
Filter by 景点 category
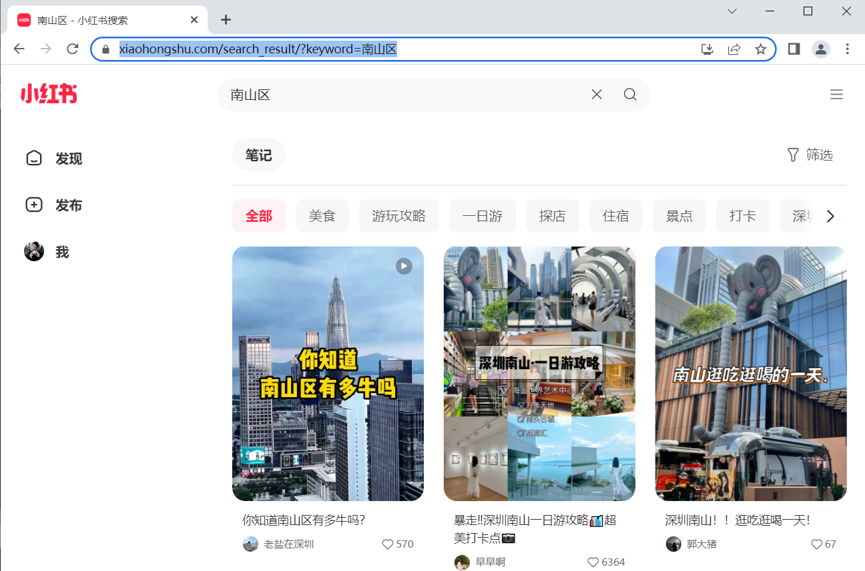pos(679,216)
